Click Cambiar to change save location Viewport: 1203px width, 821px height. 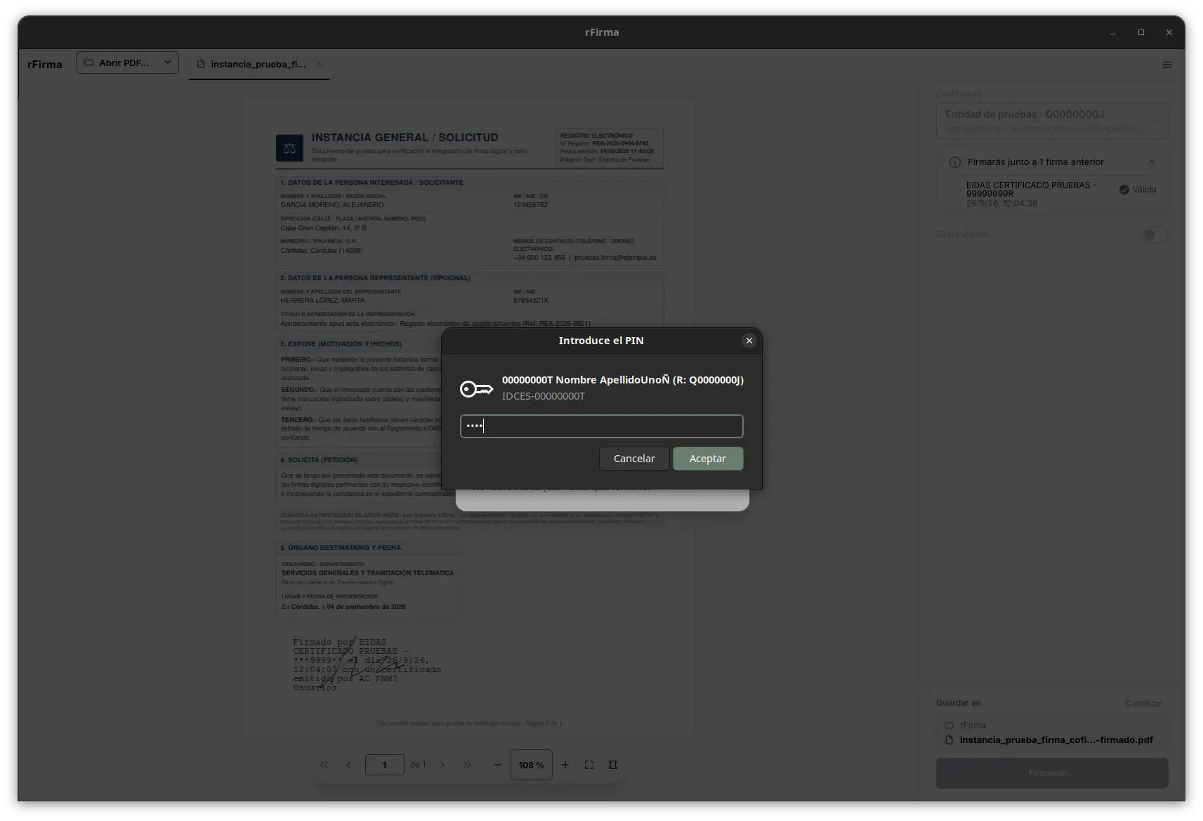coord(1143,703)
